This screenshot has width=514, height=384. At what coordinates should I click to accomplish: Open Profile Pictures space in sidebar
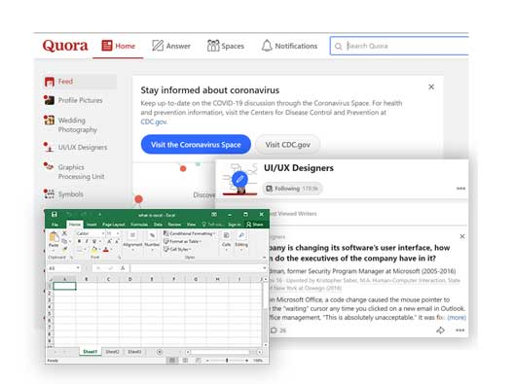pos(73,100)
